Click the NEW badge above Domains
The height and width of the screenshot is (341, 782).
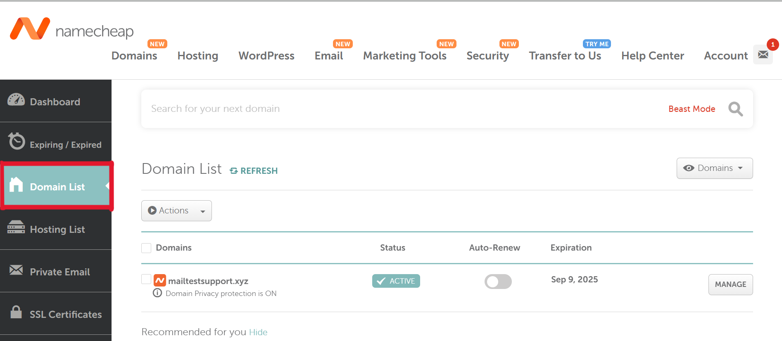157,44
